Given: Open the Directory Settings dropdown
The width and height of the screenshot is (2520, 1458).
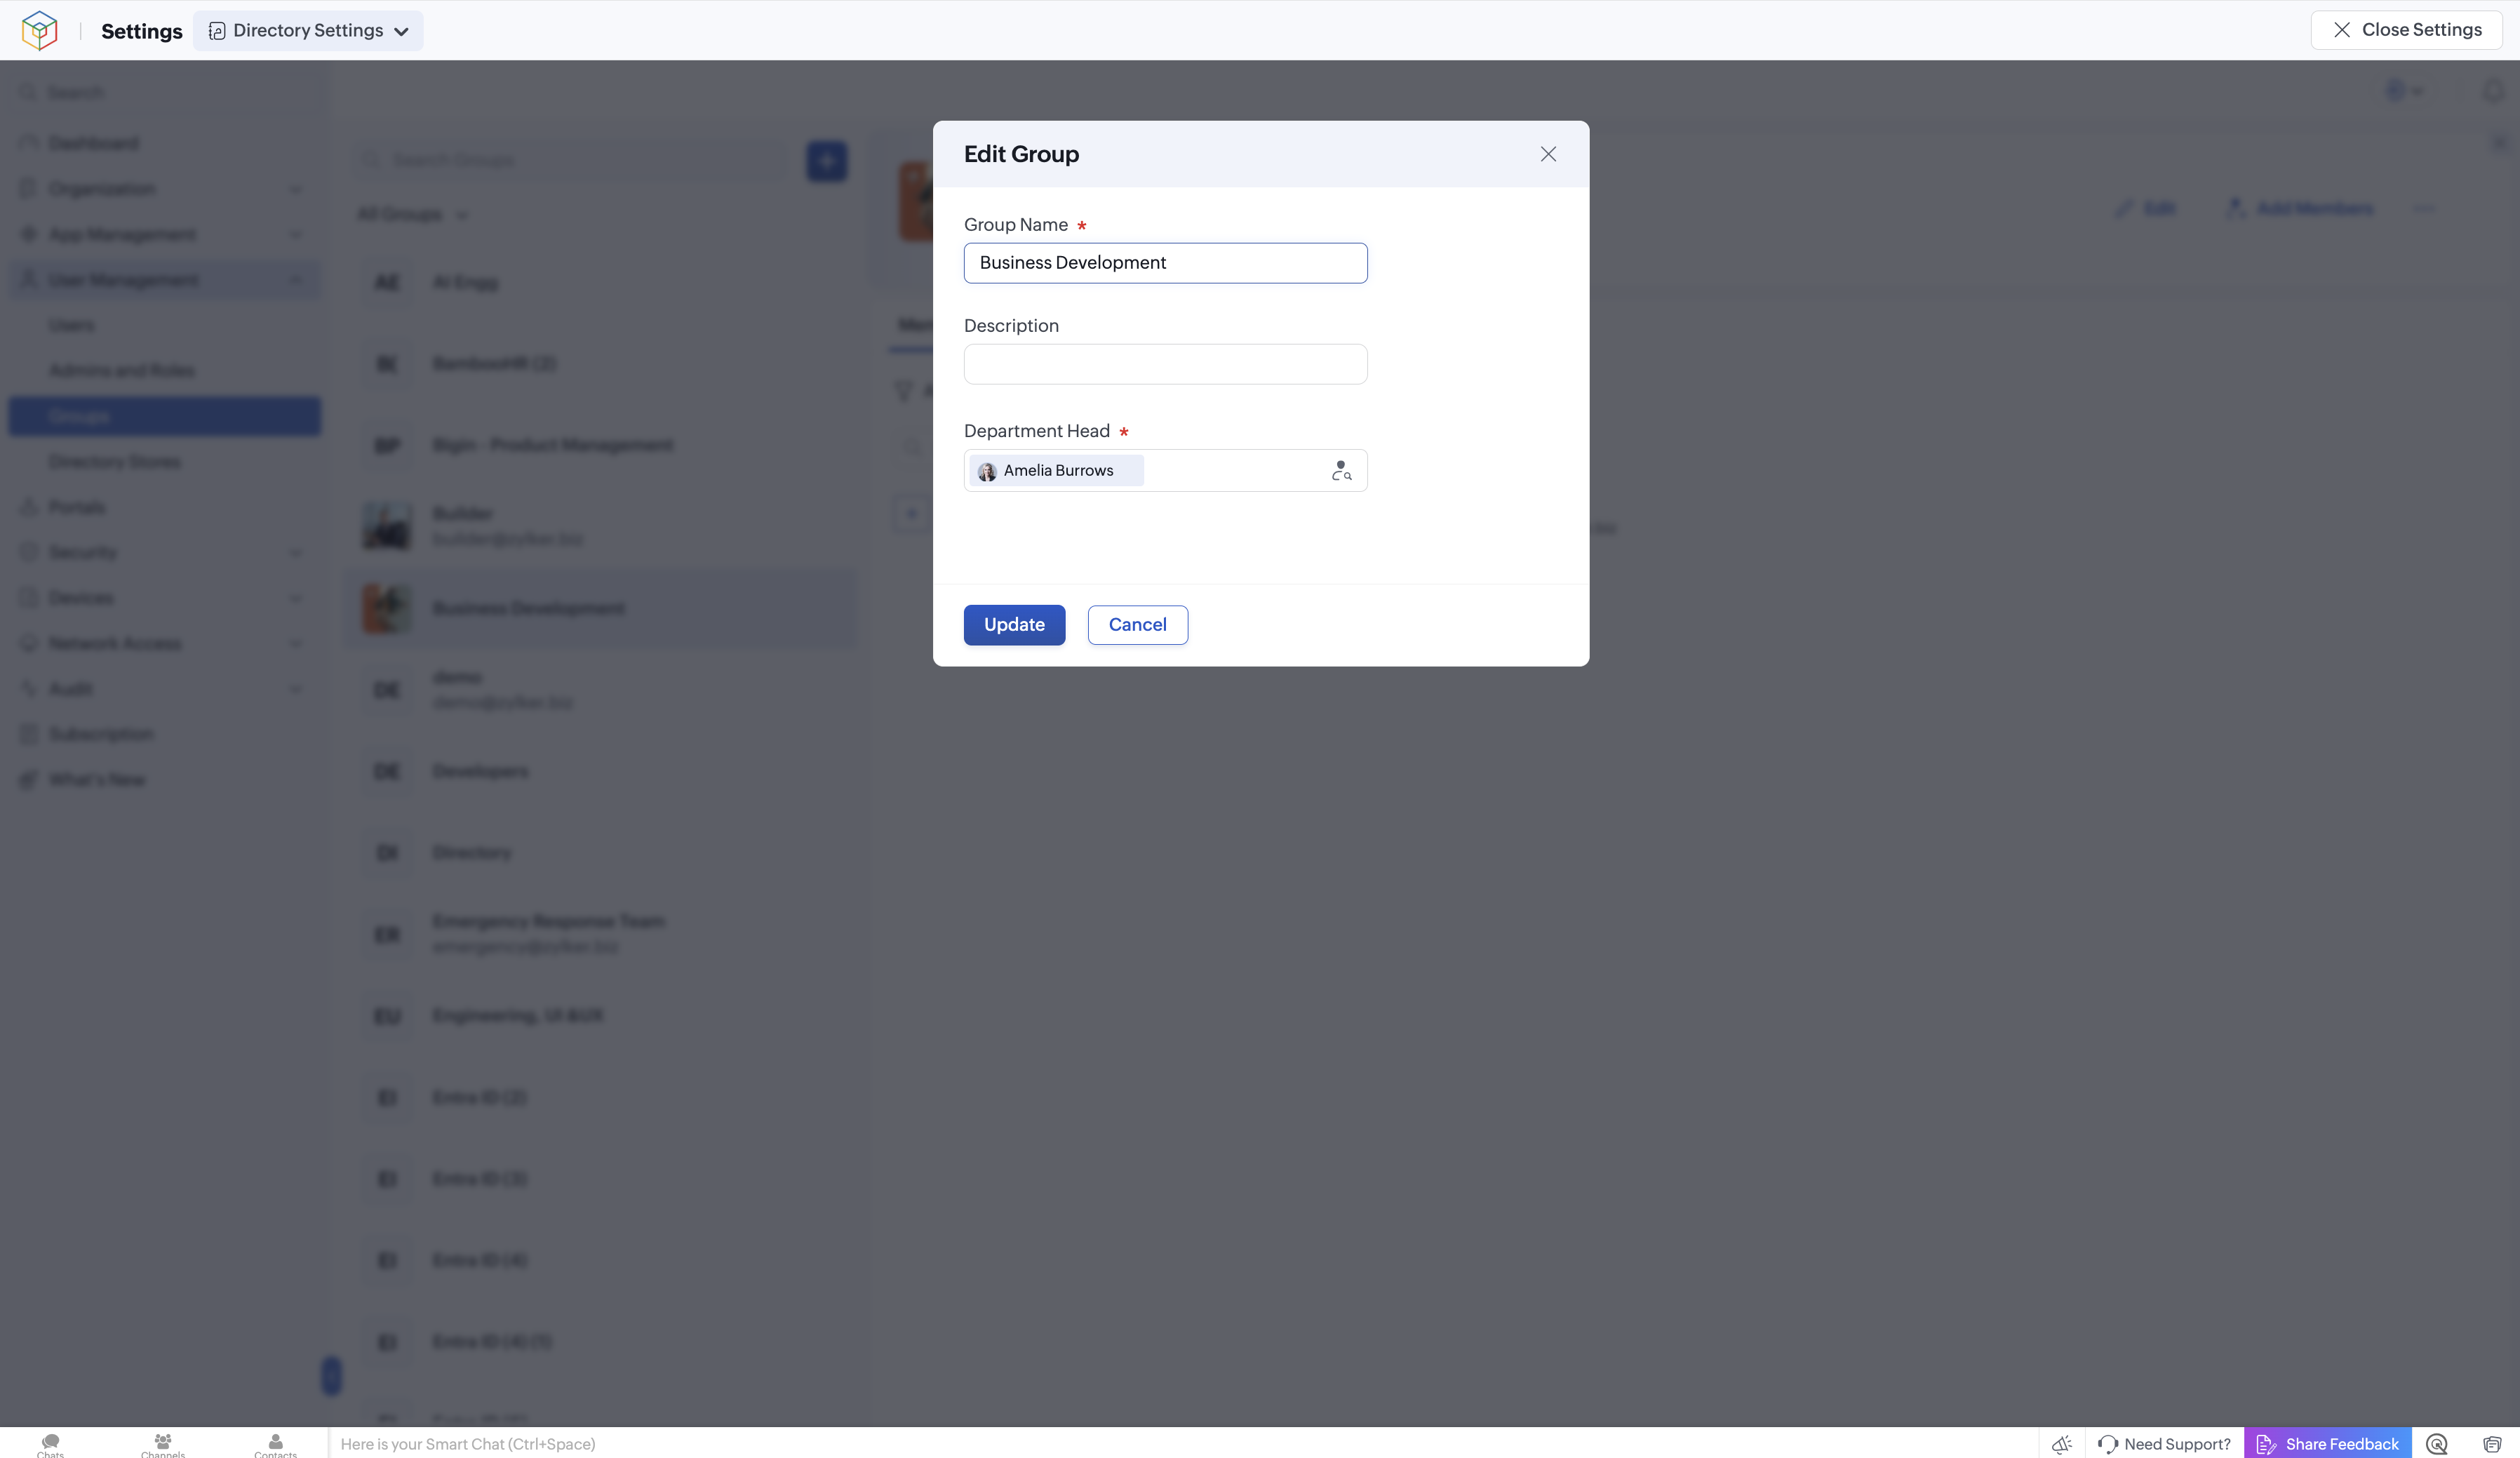Looking at the screenshot, I should tap(308, 31).
